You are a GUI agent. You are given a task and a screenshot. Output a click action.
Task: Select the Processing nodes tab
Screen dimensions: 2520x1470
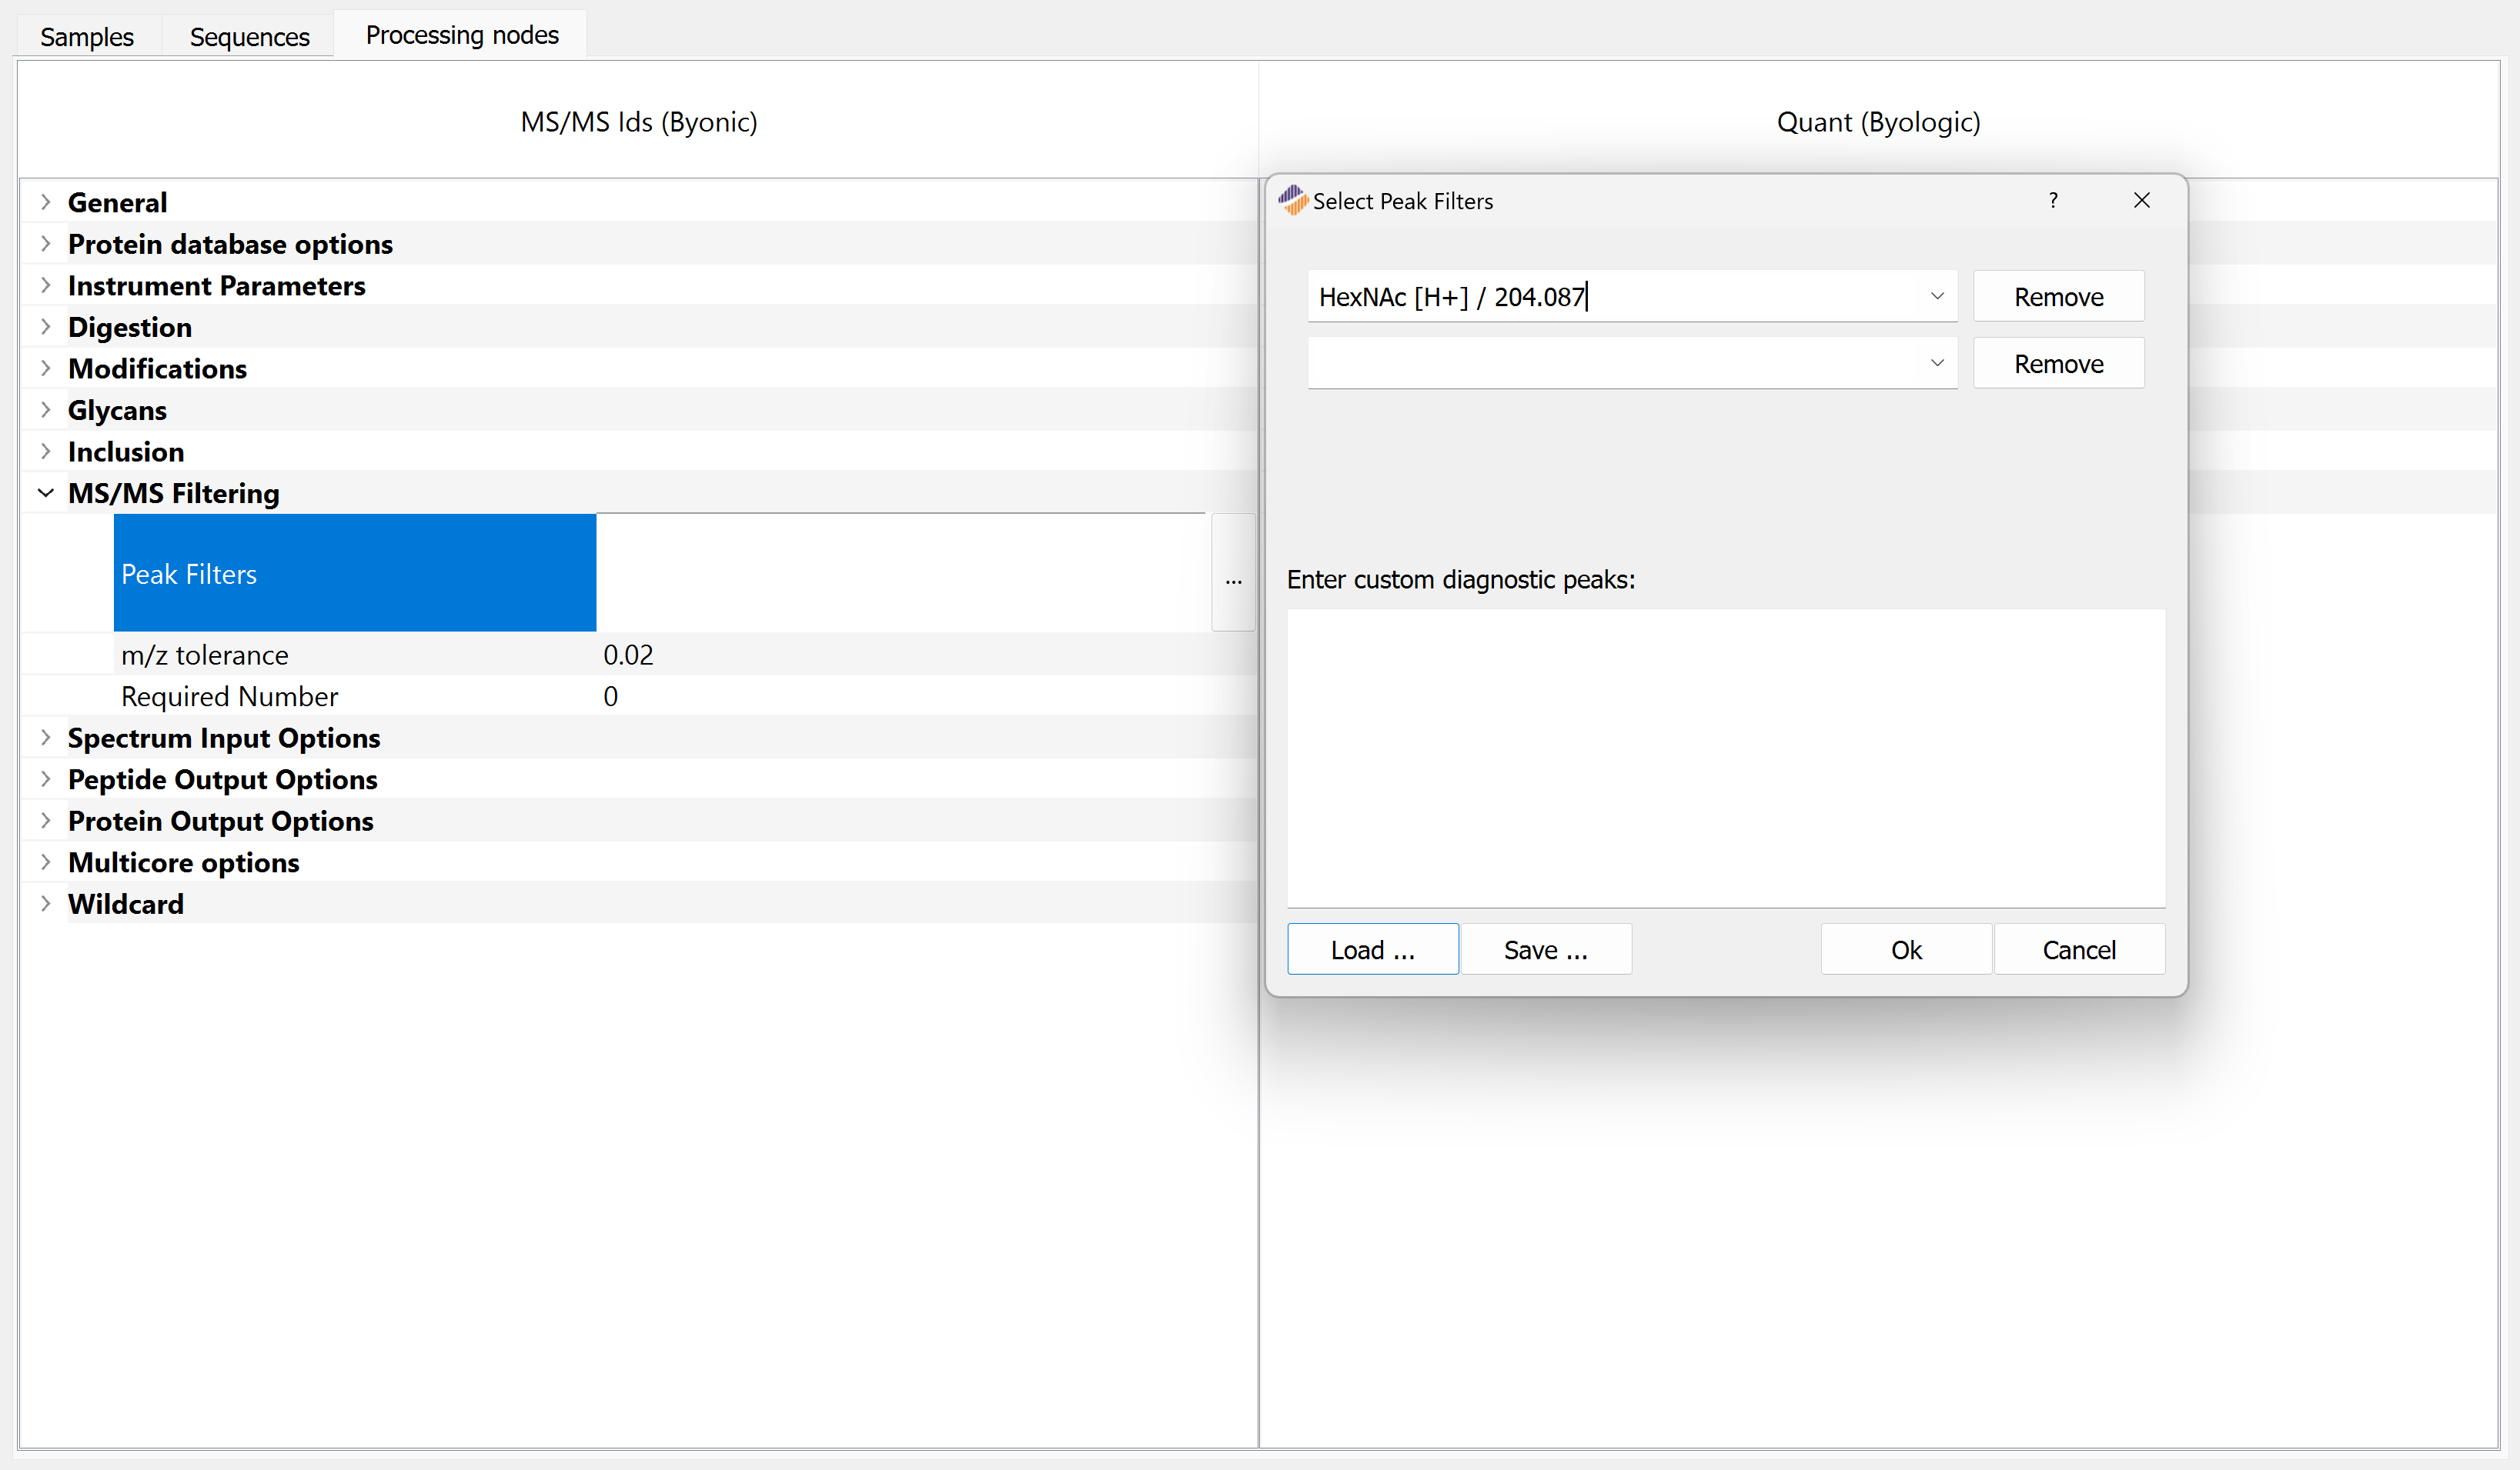pos(461,35)
